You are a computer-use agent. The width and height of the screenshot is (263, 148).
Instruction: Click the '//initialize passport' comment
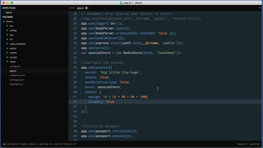100,126
